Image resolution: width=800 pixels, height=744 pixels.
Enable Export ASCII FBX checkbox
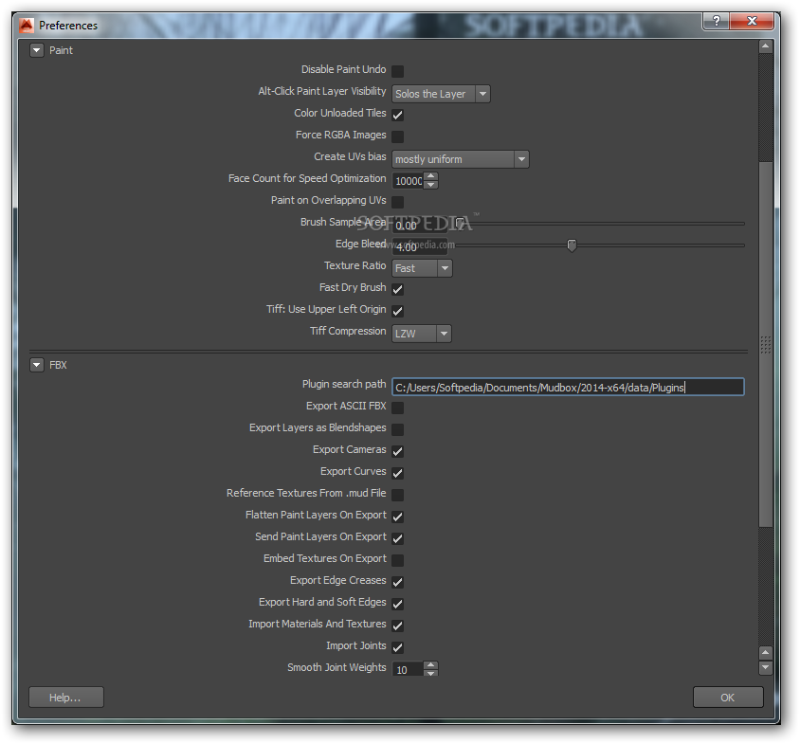[397, 408]
